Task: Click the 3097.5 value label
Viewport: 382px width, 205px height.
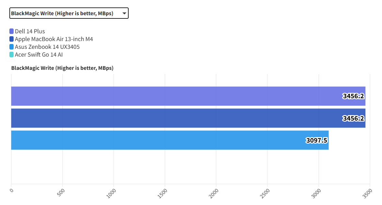Action: point(317,140)
